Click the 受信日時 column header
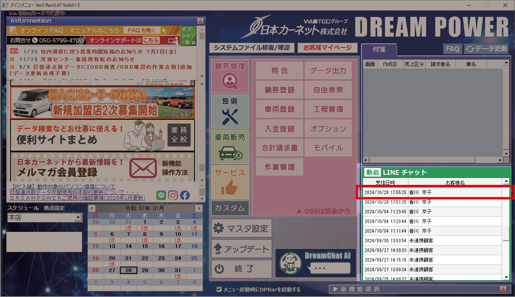Image resolution: width=515 pixels, height=297 pixels. pyautogui.click(x=385, y=183)
